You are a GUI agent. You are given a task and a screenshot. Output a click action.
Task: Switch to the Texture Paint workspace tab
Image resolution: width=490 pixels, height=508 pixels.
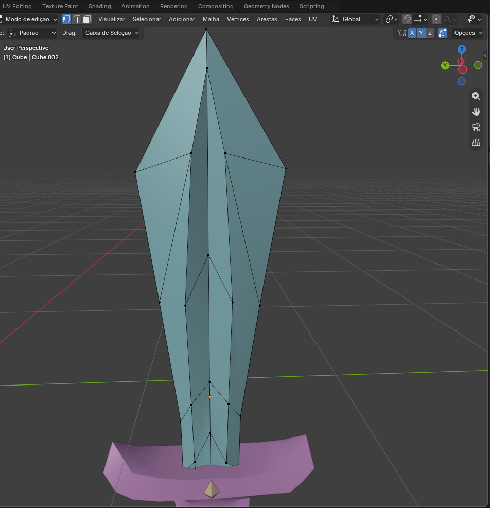point(60,6)
